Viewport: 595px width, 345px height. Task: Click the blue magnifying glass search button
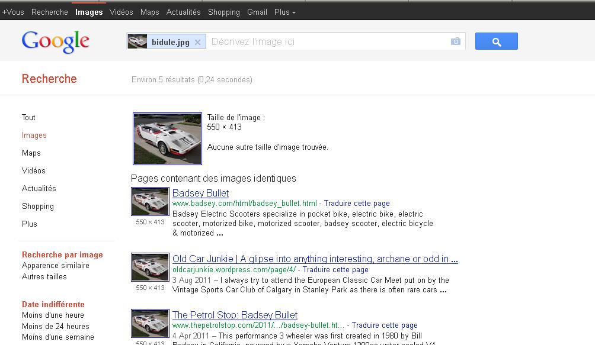[x=496, y=41]
